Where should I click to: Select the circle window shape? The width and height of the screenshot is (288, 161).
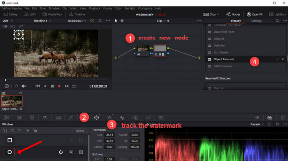pyautogui.click(x=10, y=152)
